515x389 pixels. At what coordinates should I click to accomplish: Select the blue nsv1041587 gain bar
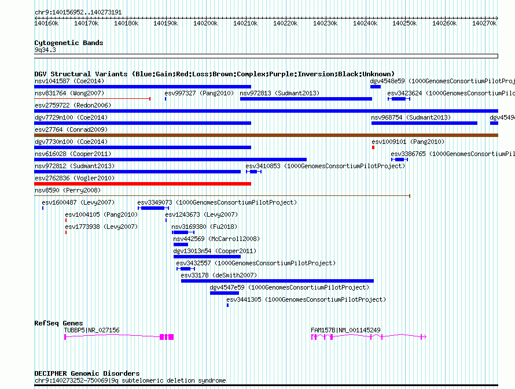click(x=142, y=87)
